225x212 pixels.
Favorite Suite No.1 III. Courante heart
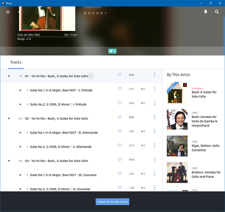[x=120, y=173]
